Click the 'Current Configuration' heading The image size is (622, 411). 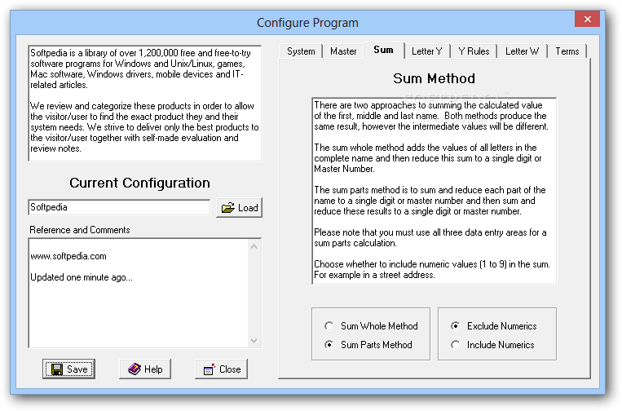pos(139,183)
